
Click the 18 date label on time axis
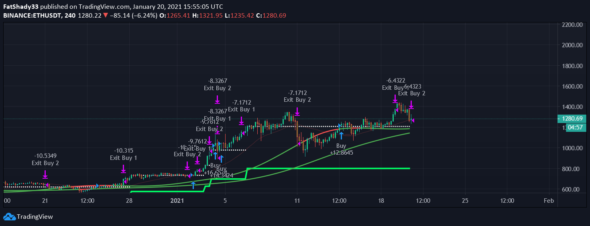381,200
